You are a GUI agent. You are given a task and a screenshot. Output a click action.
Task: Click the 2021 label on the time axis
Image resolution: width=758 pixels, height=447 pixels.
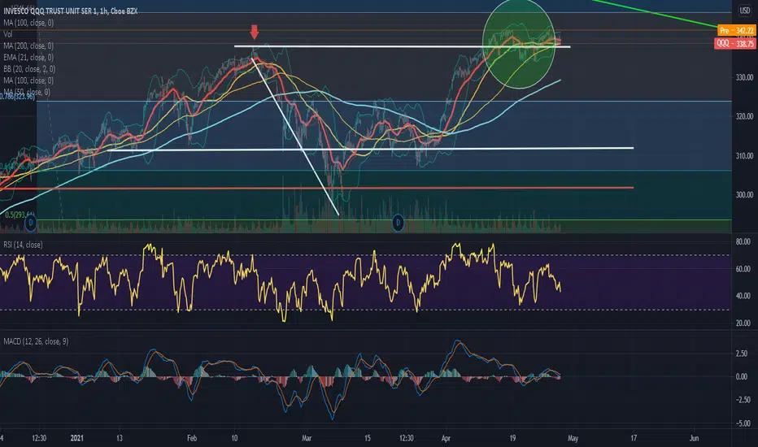click(x=77, y=438)
